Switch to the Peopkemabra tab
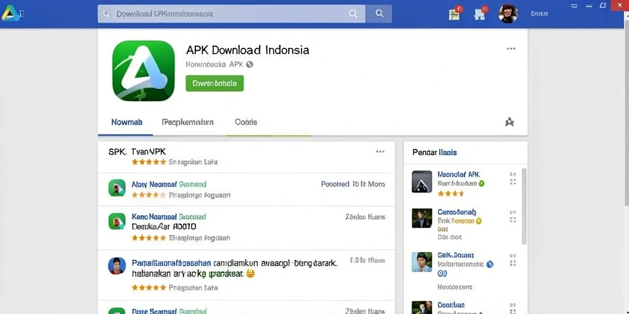629x314 pixels. [188, 122]
